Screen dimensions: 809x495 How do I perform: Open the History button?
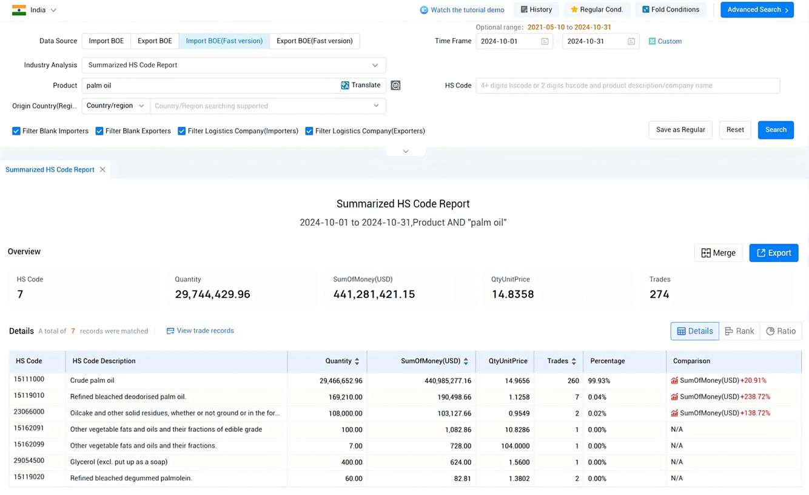[x=536, y=10]
